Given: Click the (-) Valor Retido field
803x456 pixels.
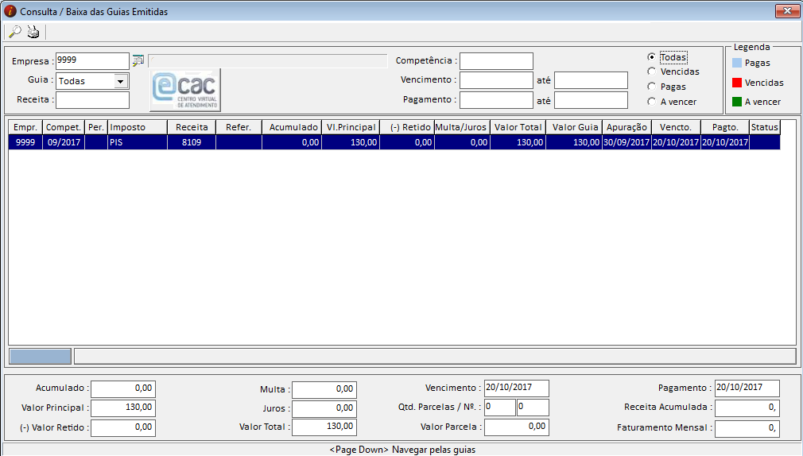Looking at the screenshot, I should point(123,427).
